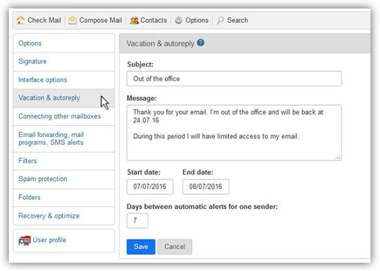Click the Check Mail house icon

[x=21, y=20]
